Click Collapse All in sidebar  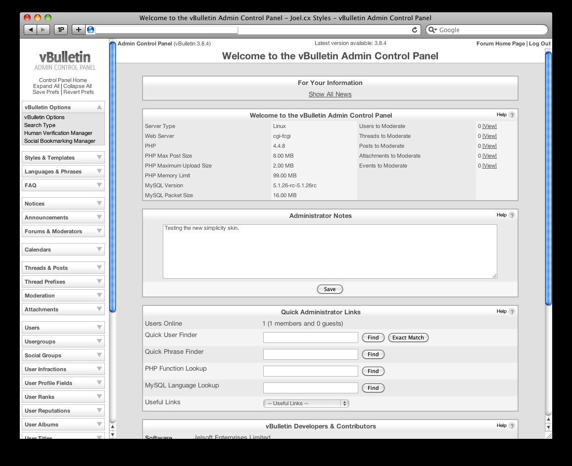(77, 86)
